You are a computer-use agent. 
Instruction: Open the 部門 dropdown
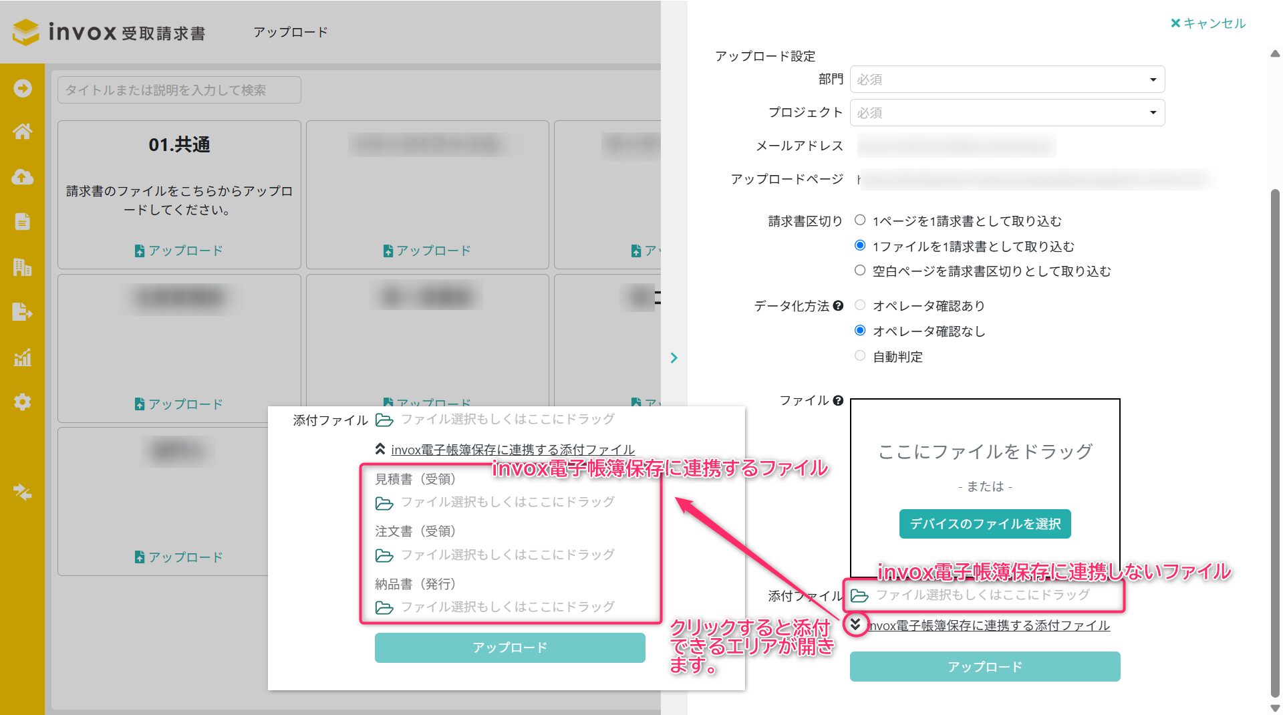click(x=1006, y=80)
